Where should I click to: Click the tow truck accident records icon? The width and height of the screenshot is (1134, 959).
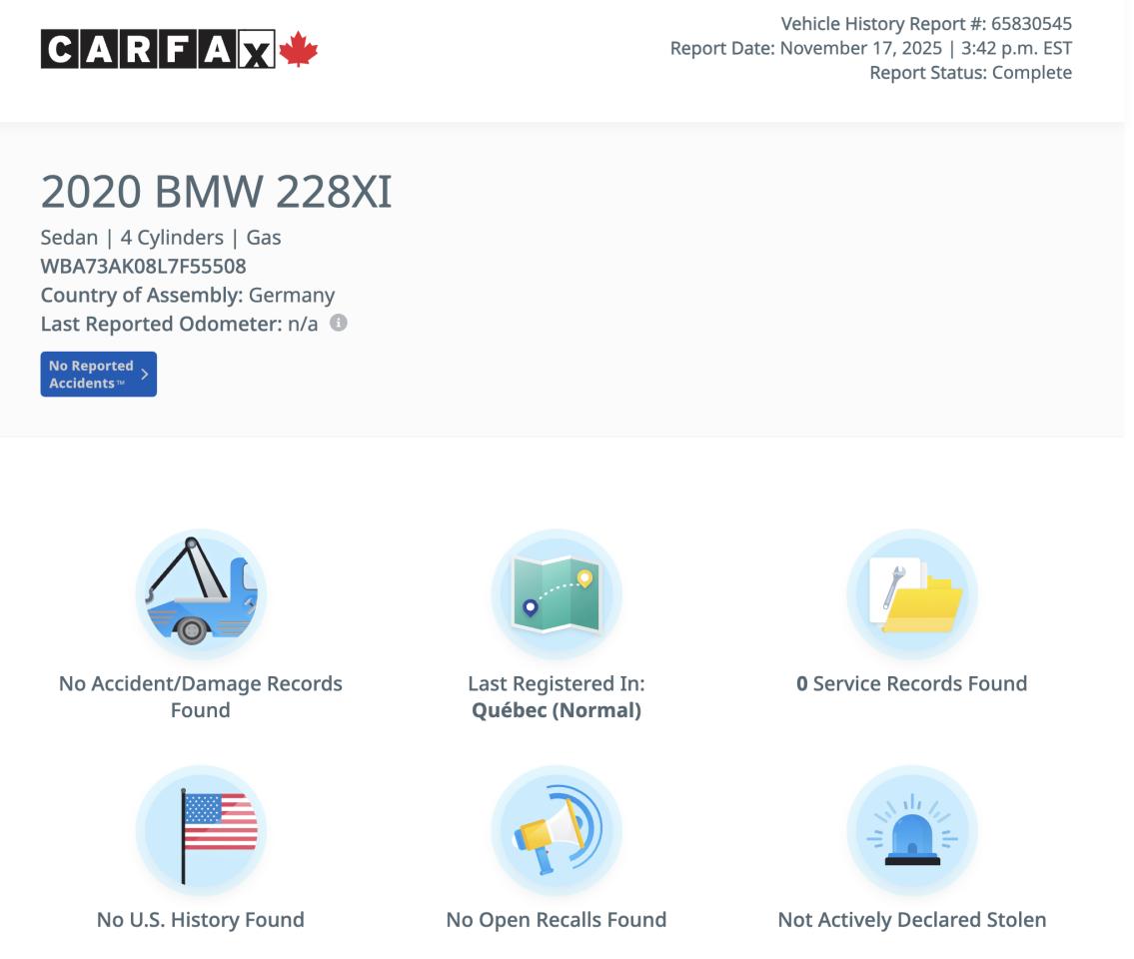click(200, 593)
